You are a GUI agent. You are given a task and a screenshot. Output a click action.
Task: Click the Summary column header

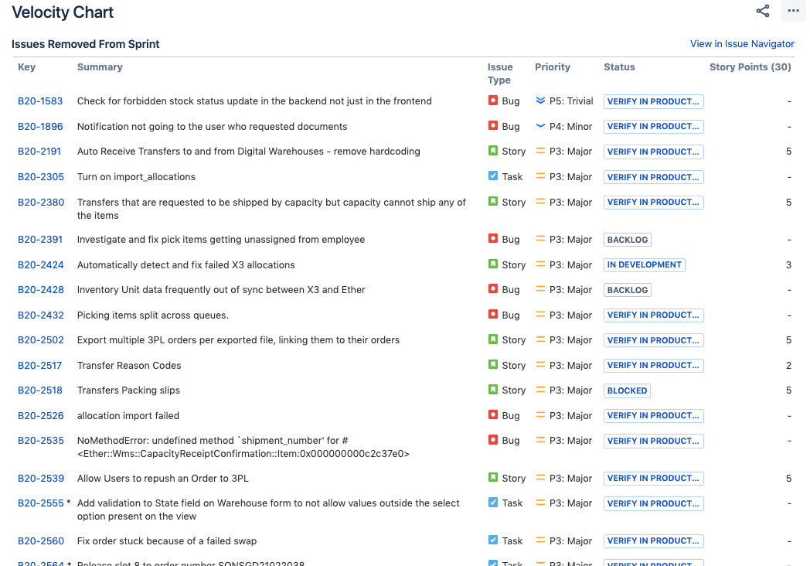[100, 66]
